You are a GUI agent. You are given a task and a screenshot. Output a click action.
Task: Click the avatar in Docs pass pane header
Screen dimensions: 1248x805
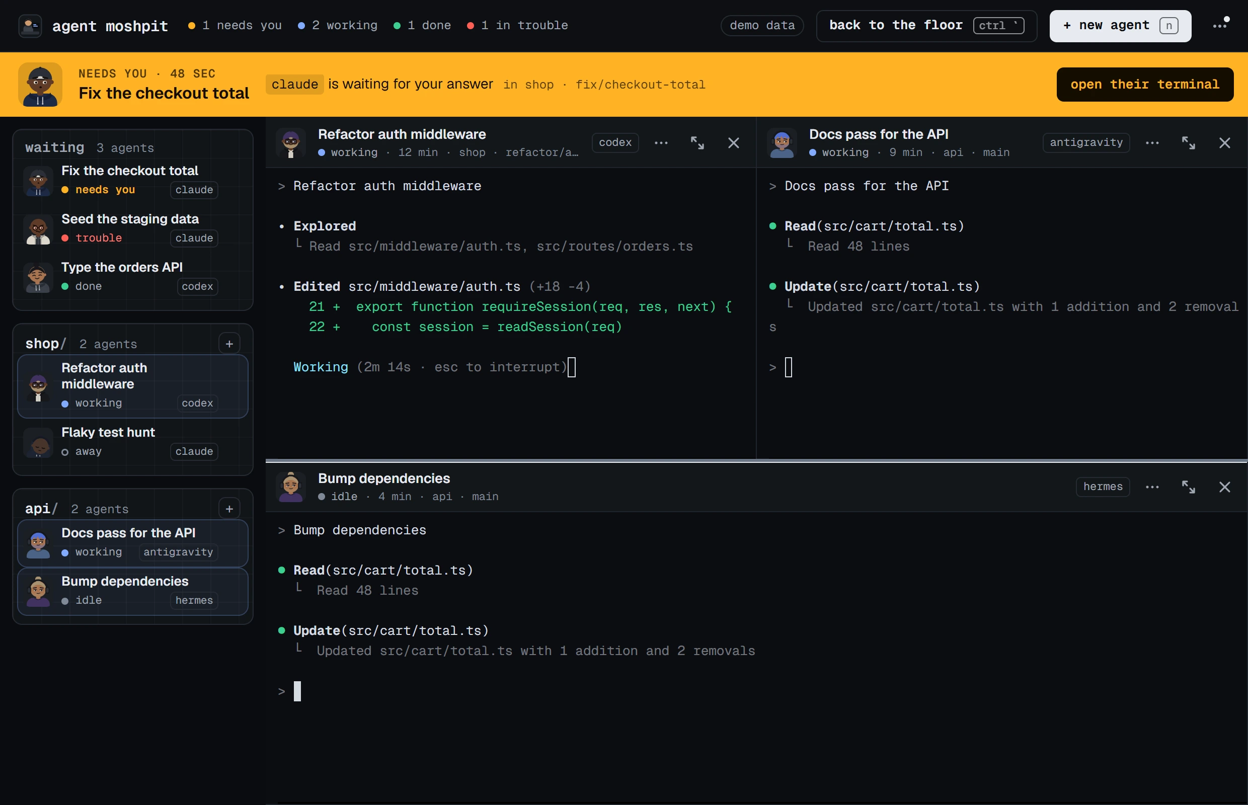(782, 143)
